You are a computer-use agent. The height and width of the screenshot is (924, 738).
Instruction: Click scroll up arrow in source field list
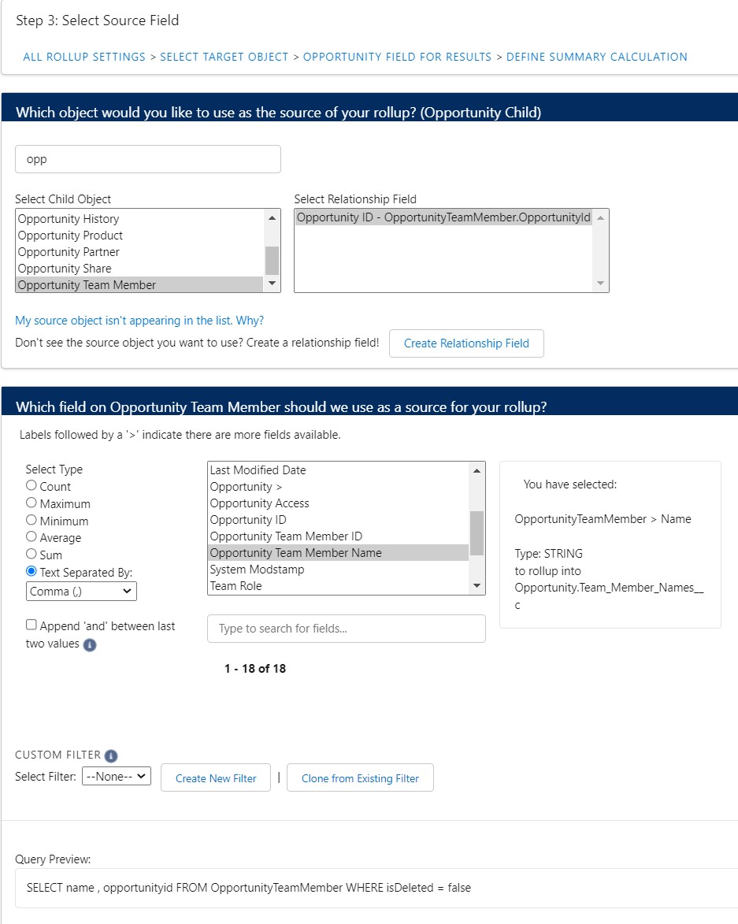tap(477, 470)
